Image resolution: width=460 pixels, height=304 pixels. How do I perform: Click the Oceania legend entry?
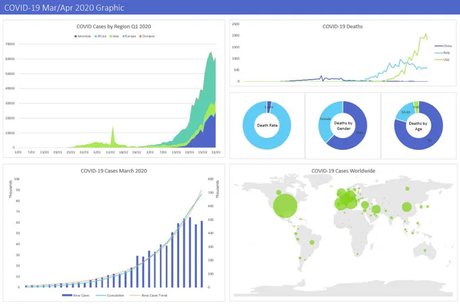[x=147, y=36]
